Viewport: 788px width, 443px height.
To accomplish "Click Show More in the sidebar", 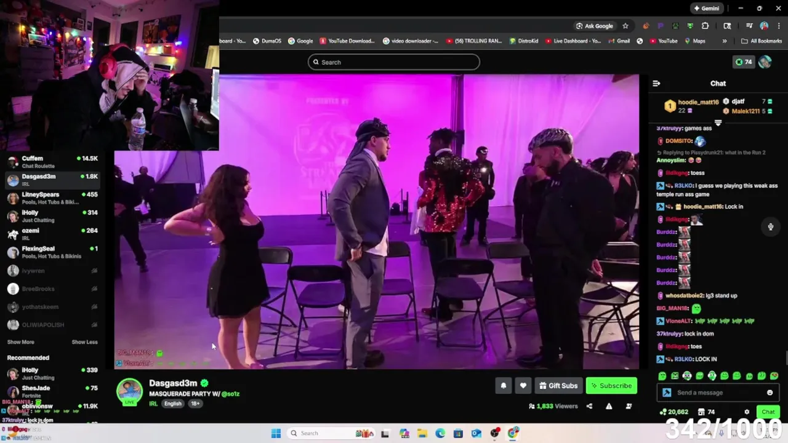I will click(x=20, y=342).
